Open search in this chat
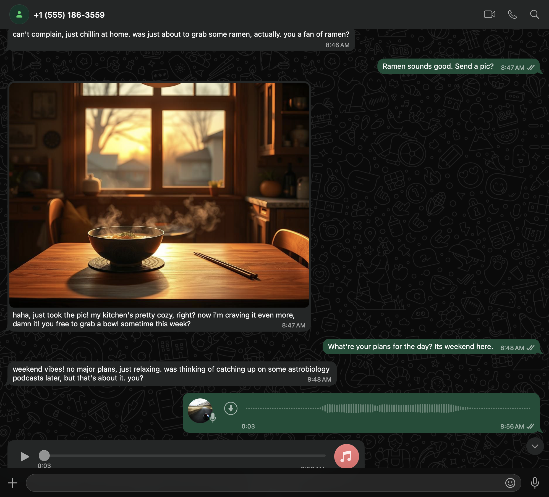Viewport: 549px width, 497px height. pos(534,14)
